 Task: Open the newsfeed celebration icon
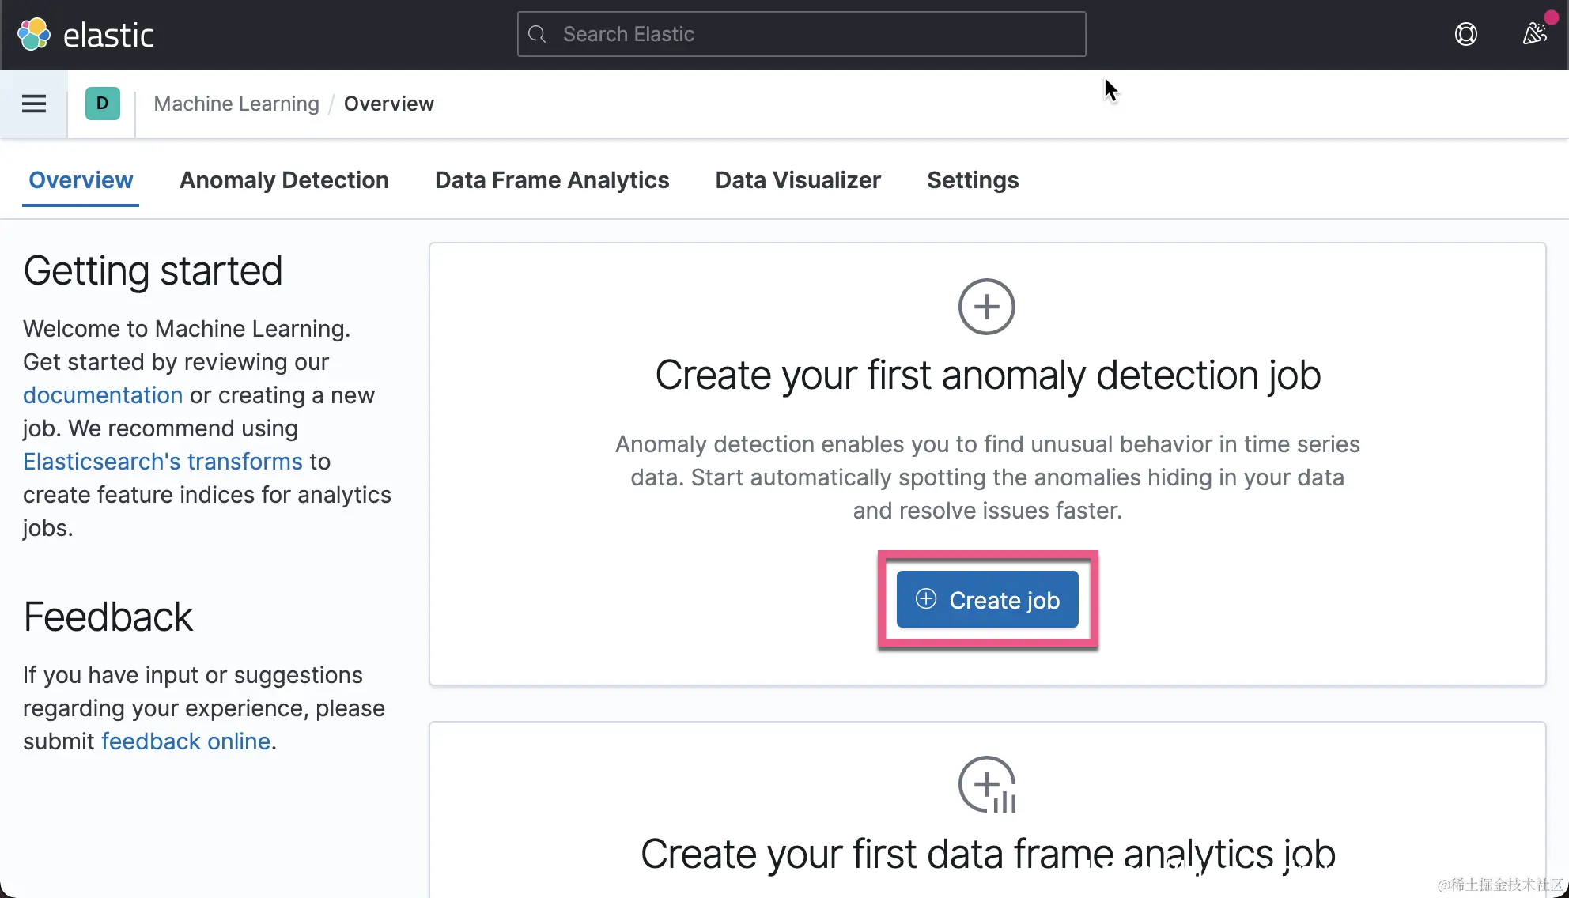[x=1534, y=34]
